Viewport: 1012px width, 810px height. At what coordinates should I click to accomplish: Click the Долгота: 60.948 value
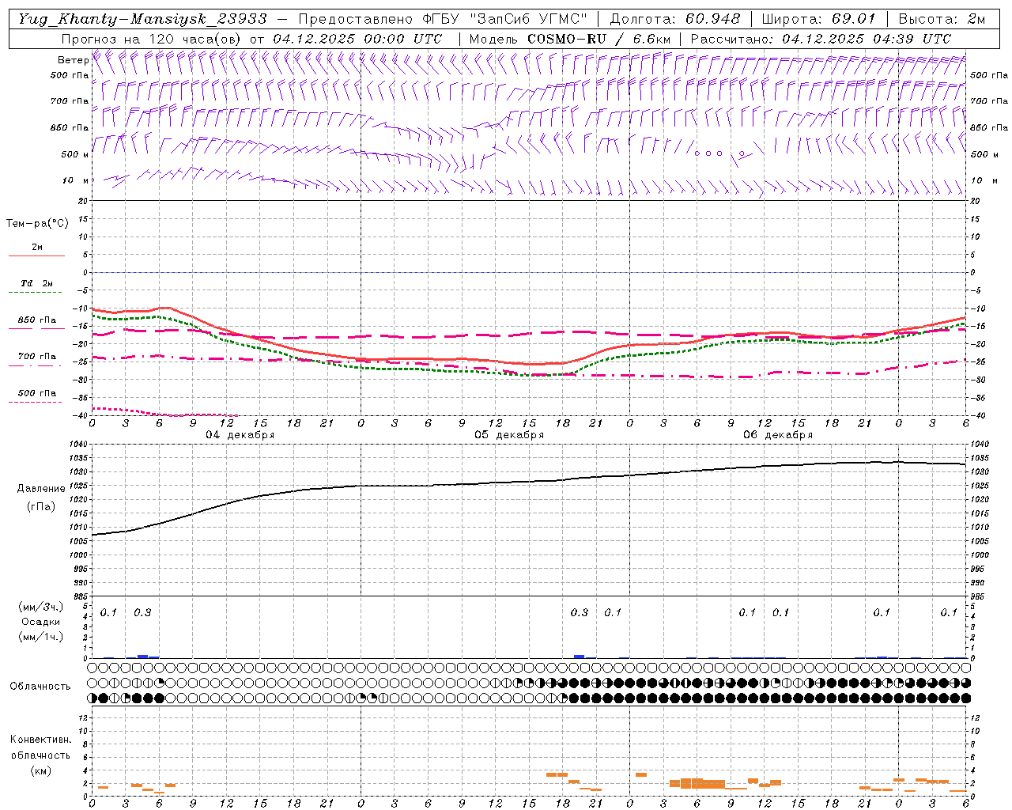click(675, 19)
